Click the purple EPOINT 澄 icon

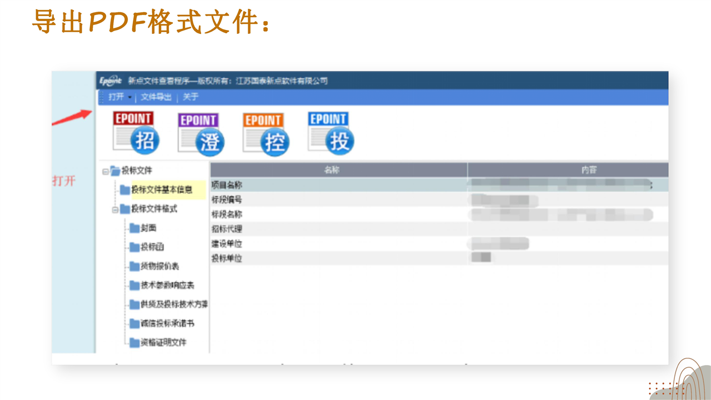click(x=201, y=133)
